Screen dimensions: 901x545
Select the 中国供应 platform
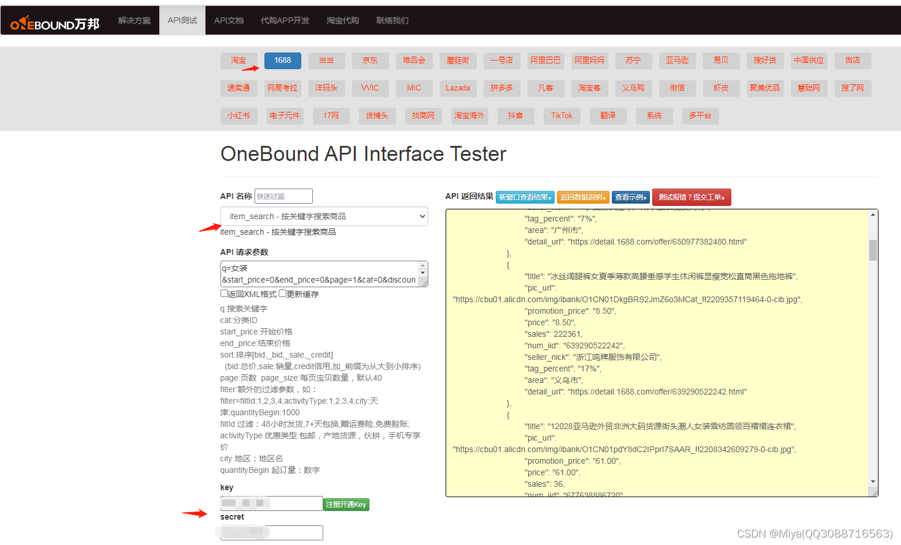click(x=809, y=61)
